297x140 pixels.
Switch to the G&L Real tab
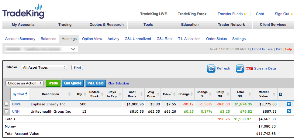164,39
